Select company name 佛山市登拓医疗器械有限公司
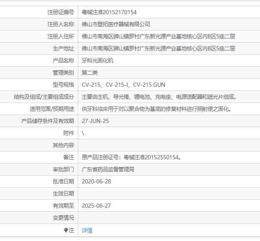Screen dimensions: 260x241 116,24
